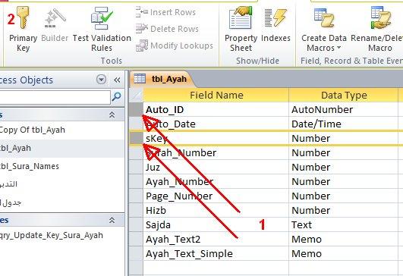
Task: Click the Auto_Date field name
Action: (171, 124)
